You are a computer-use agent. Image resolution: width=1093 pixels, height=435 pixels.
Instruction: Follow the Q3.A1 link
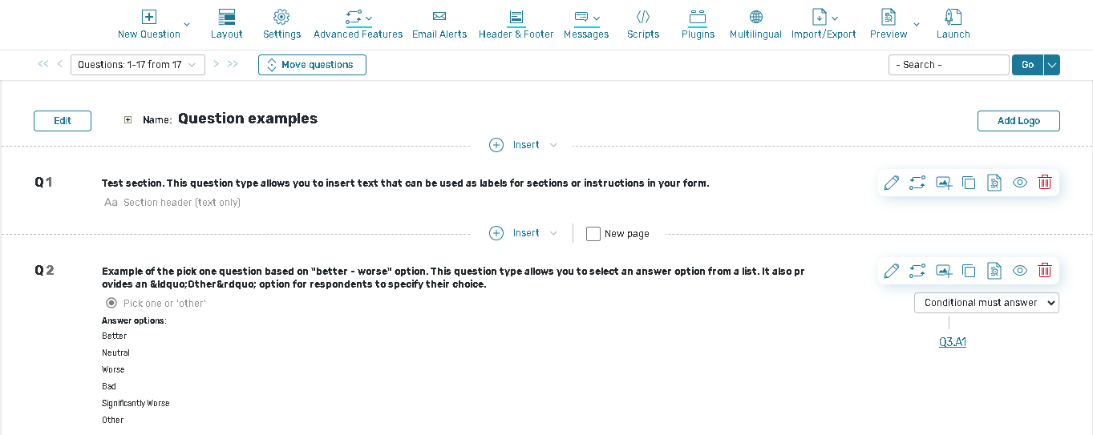click(x=952, y=342)
